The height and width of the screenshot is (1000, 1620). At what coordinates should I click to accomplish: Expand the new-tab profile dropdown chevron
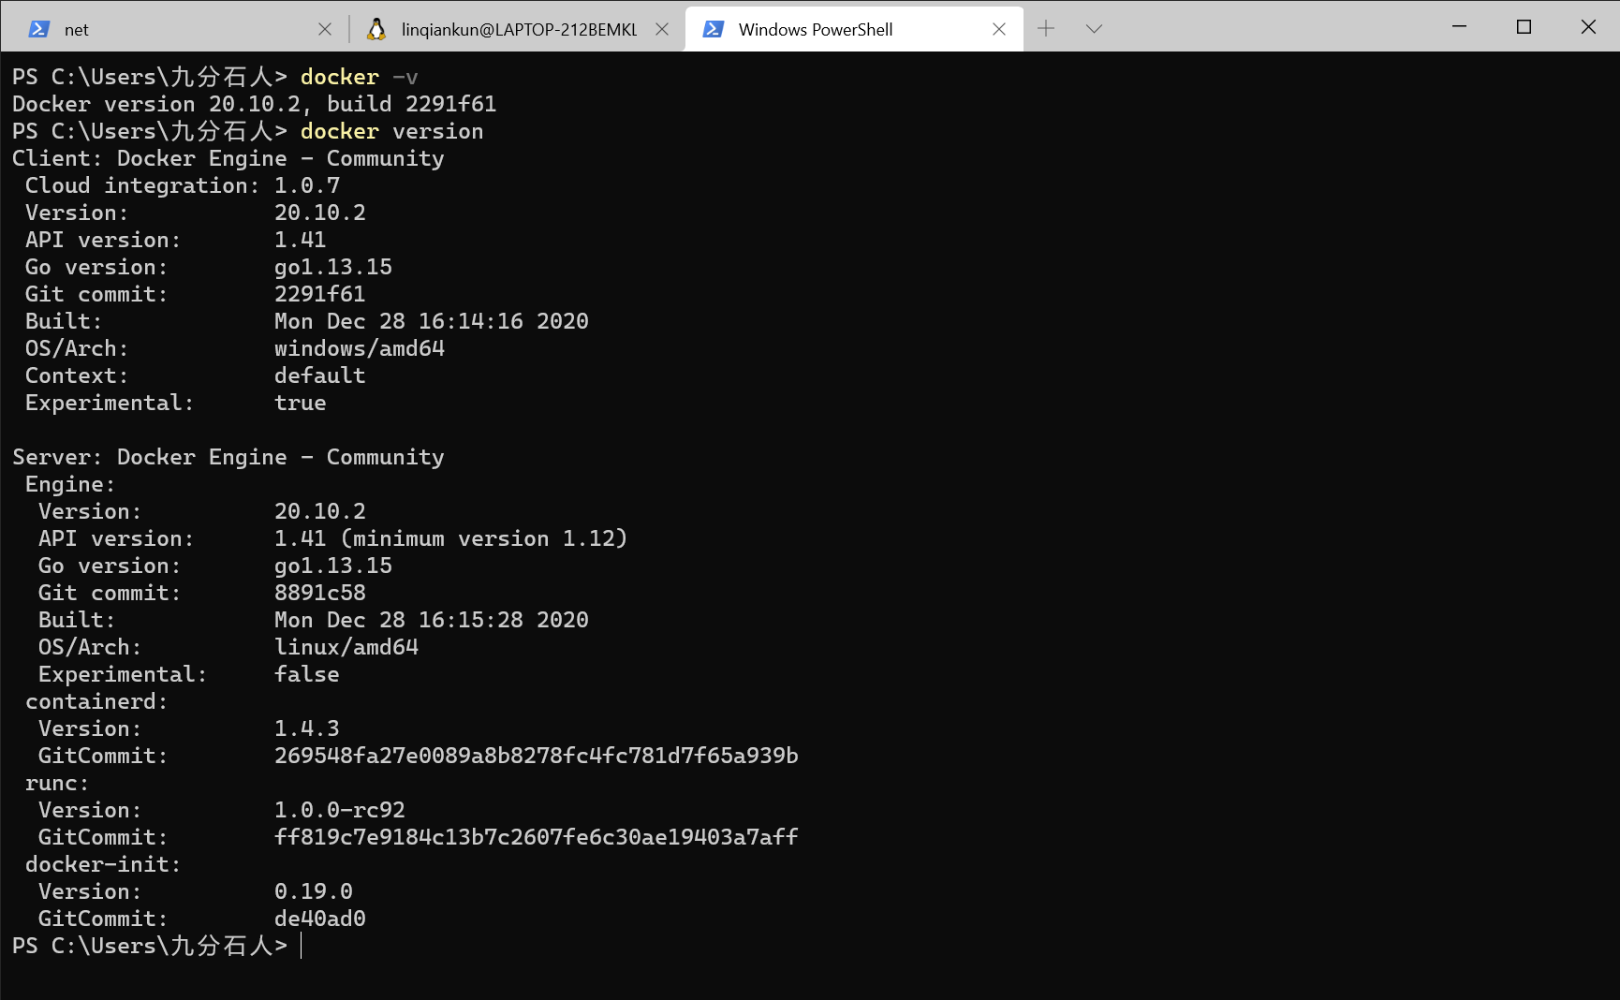1094,29
